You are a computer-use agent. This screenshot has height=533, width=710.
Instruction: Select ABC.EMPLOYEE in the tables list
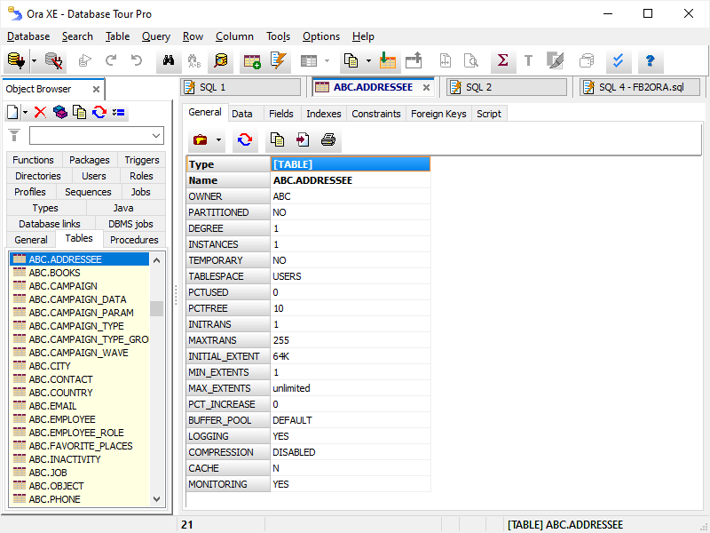62,419
